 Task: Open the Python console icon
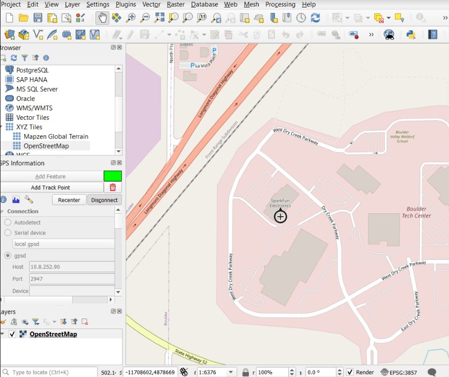click(x=411, y=35)
